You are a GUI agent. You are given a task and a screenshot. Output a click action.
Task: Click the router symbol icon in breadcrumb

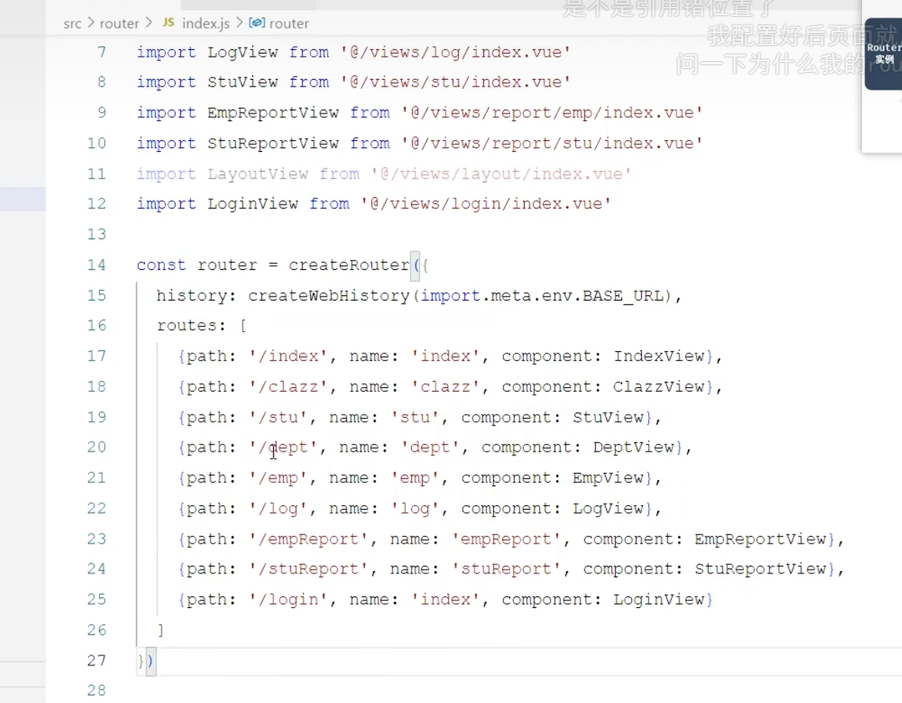point(257,24)
